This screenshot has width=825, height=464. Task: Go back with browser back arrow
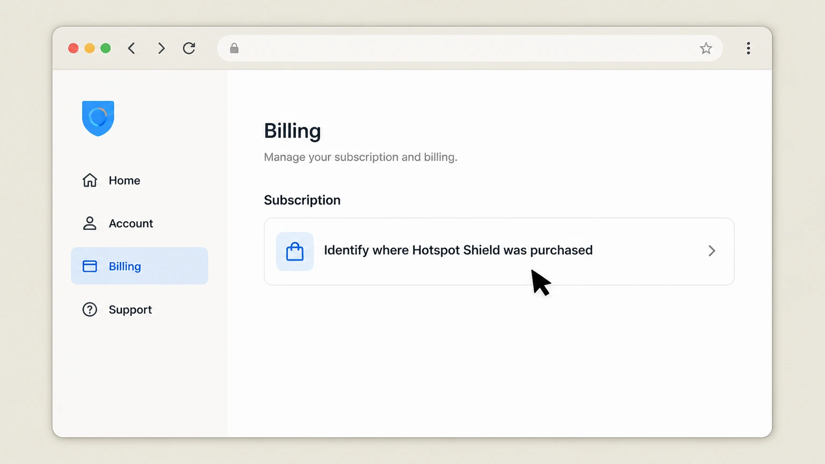[132, 48]
